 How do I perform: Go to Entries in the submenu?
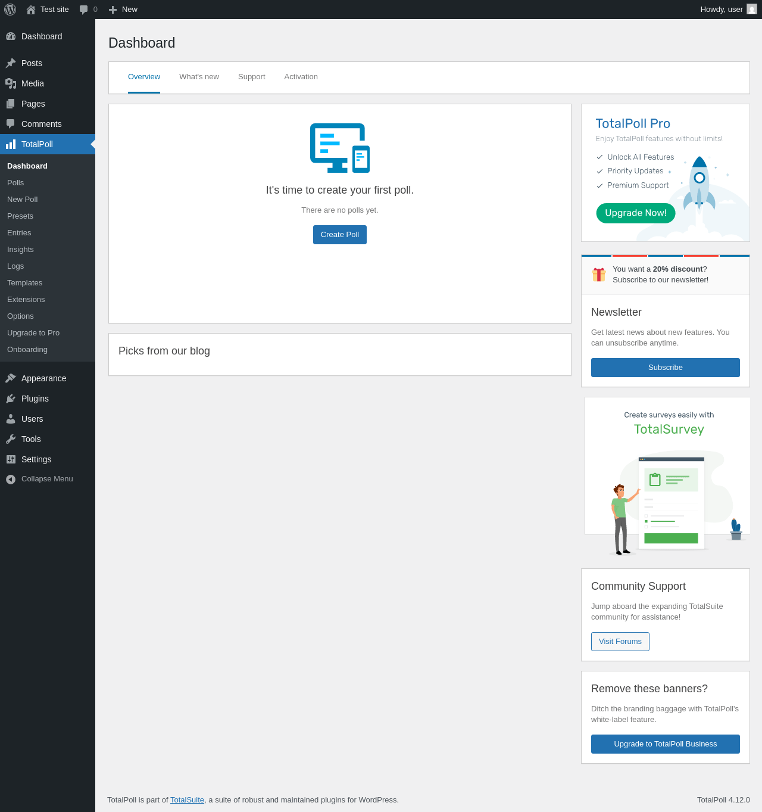pyautogui.click(x=48, y=233)
